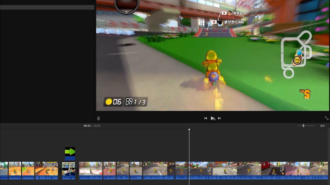Click the playhead handle atop the timeline

tap(189, 130)
